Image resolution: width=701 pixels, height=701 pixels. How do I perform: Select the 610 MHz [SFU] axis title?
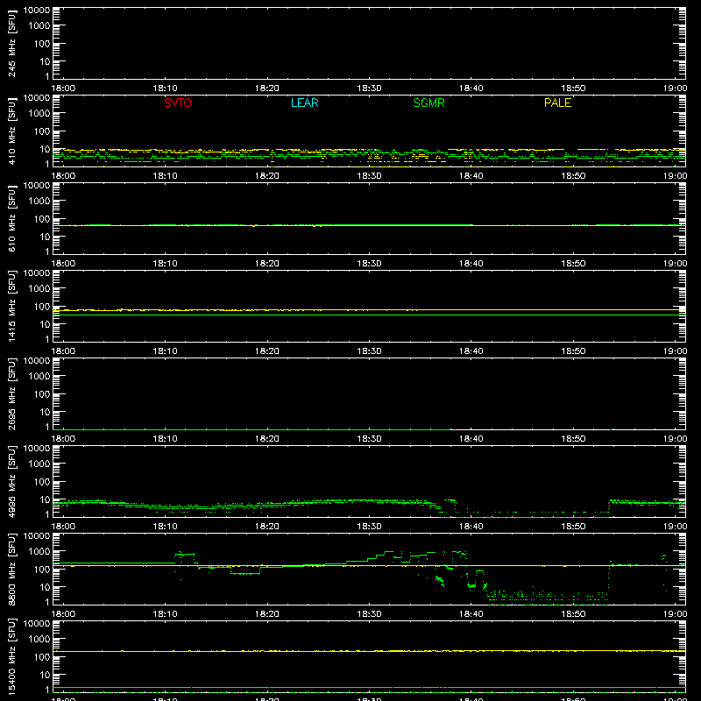12,218
